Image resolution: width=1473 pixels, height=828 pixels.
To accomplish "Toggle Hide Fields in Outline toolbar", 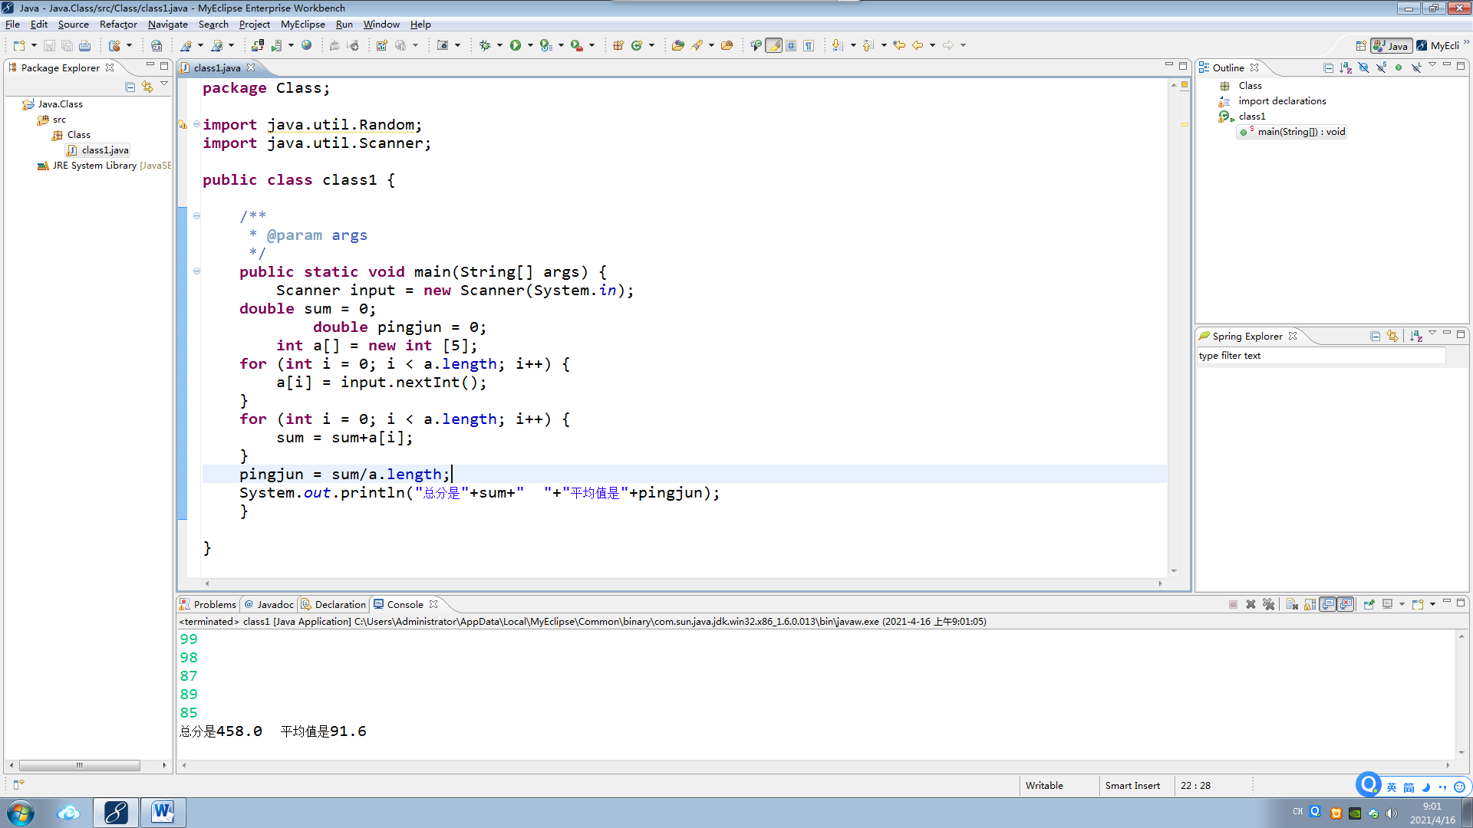I will pos(1363,68).
